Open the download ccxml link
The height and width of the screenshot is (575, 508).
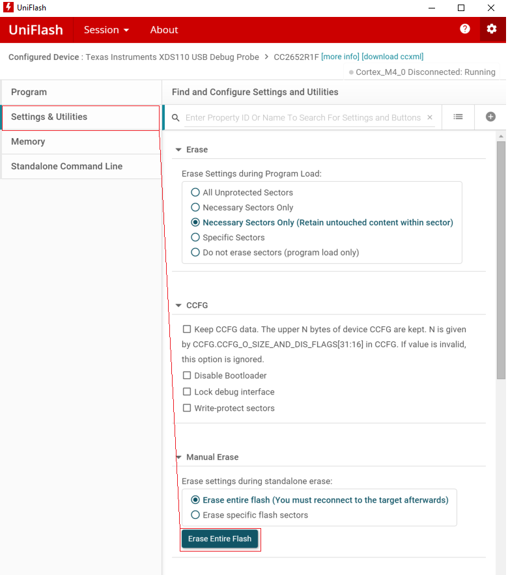pos(392,57)
